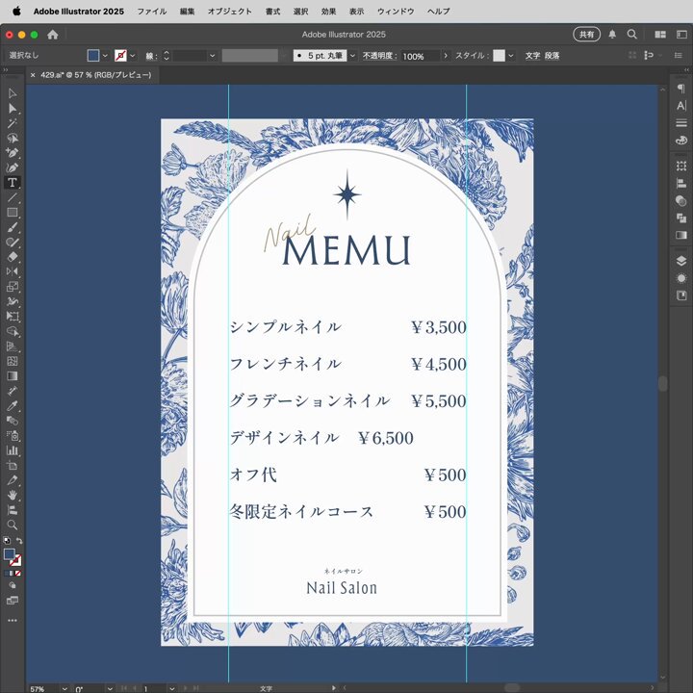Select the Magic Wand tool
This screenshot has height=693, width=693.
click(x=12, y=123)
